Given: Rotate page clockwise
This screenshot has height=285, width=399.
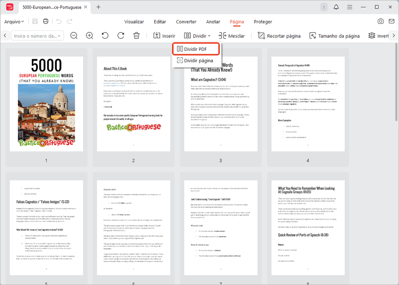Looking at the screenshot, I should tap(120, 36).
